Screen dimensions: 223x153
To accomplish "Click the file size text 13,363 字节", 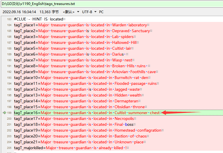I will click(49, 12).
